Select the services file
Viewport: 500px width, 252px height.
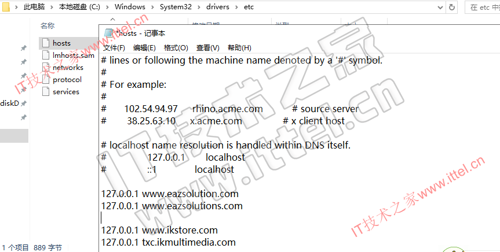(66, 92)
